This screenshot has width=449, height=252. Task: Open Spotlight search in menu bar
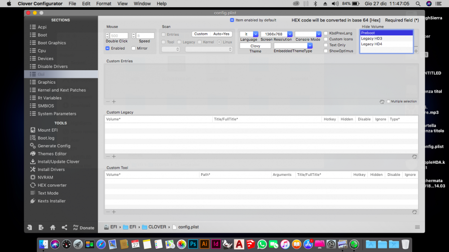(418, 4)
